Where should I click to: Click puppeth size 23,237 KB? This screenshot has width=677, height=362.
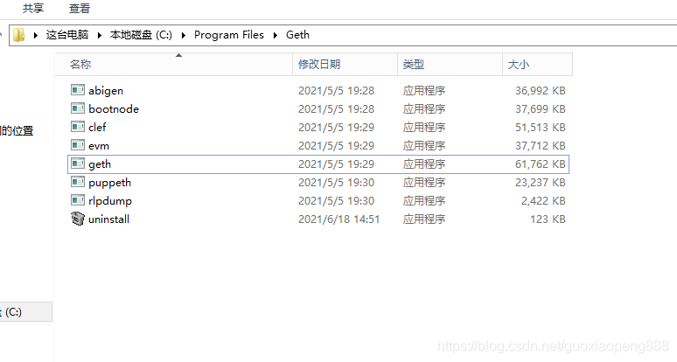tap(541, 183)
